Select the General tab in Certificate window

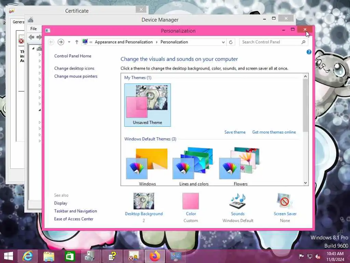[18, 22]
